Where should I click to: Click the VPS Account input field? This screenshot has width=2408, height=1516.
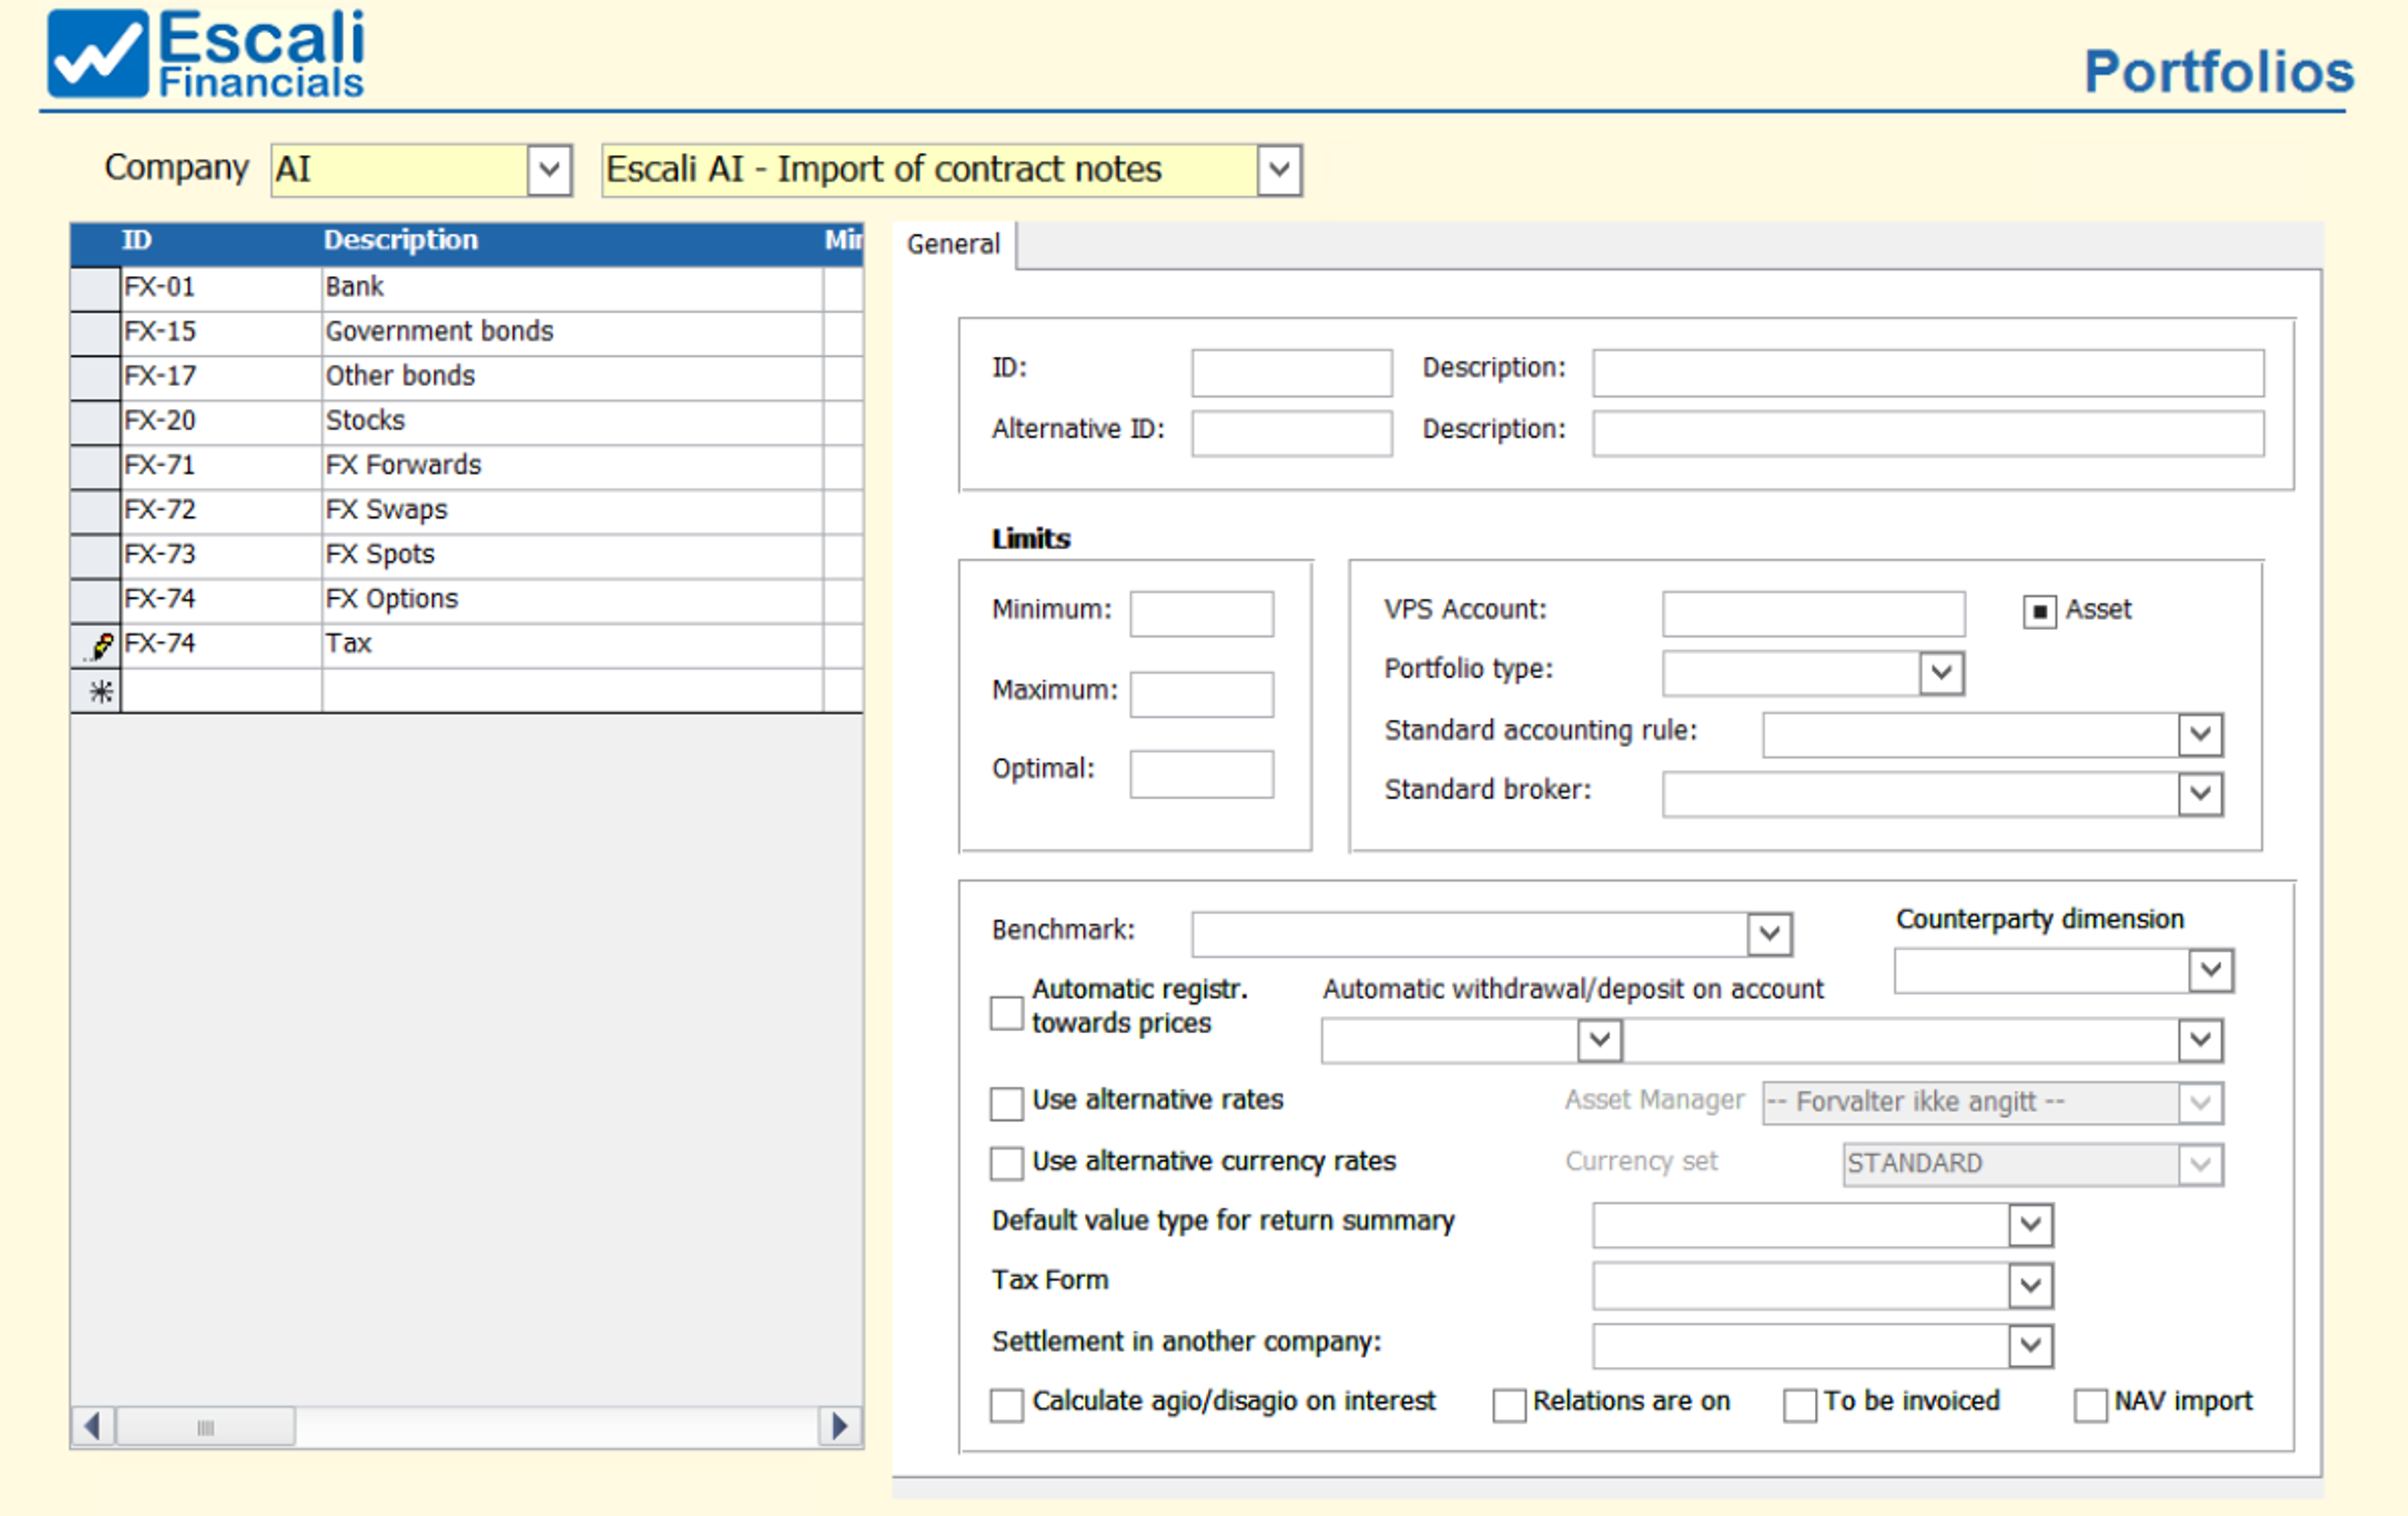click(x=1812, y=613)
